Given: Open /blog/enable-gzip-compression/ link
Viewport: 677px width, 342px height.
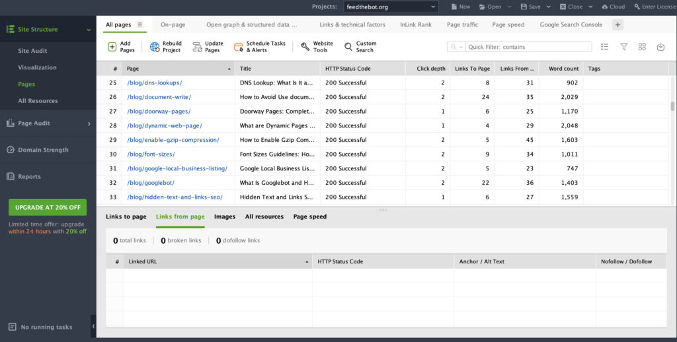Looking at the screenshot, I should click(x=173, y=140).
